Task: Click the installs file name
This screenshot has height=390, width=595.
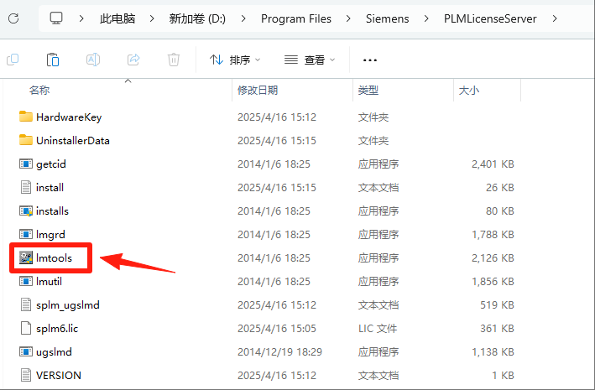Action: pos(52,211)
